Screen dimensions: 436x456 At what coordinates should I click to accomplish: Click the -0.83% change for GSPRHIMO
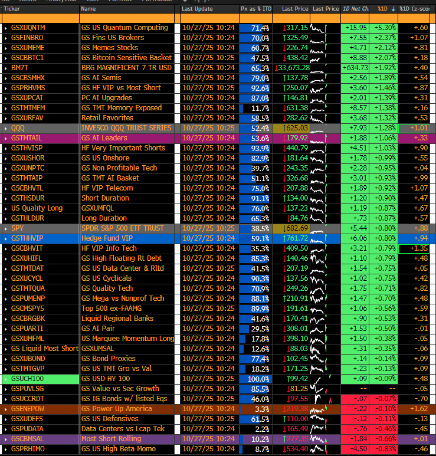(383, 449)
